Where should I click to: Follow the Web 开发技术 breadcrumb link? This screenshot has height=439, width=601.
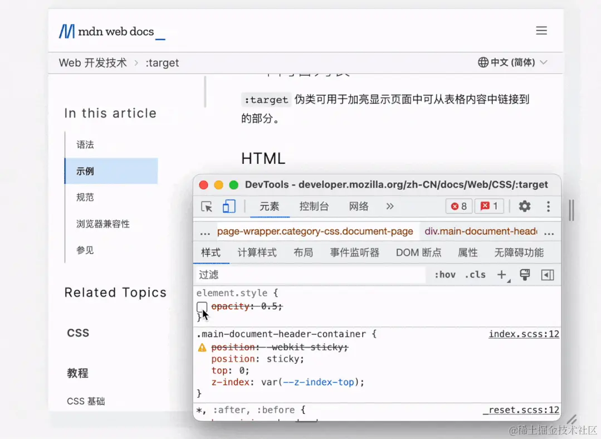[93, 62]
